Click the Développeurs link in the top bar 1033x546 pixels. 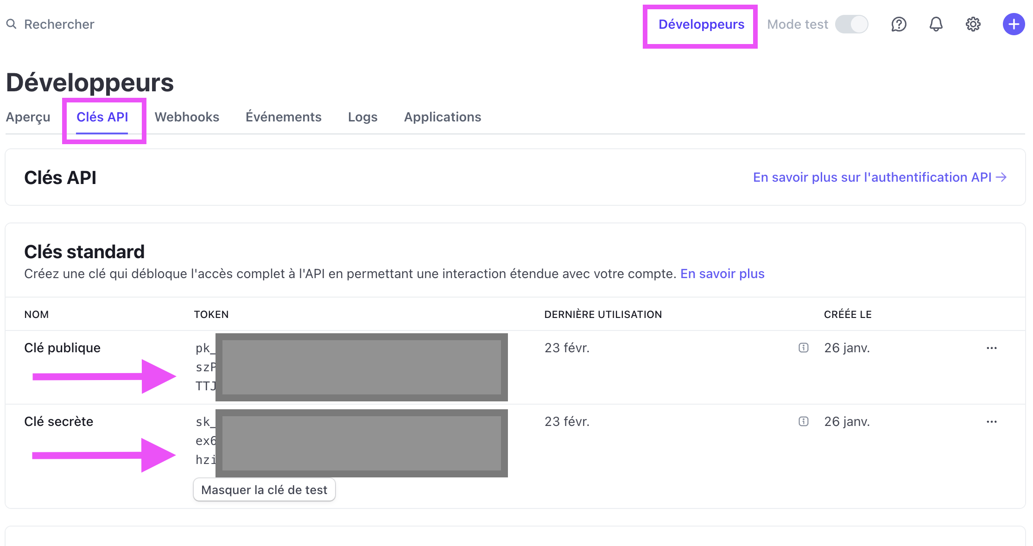click(701, 24)
